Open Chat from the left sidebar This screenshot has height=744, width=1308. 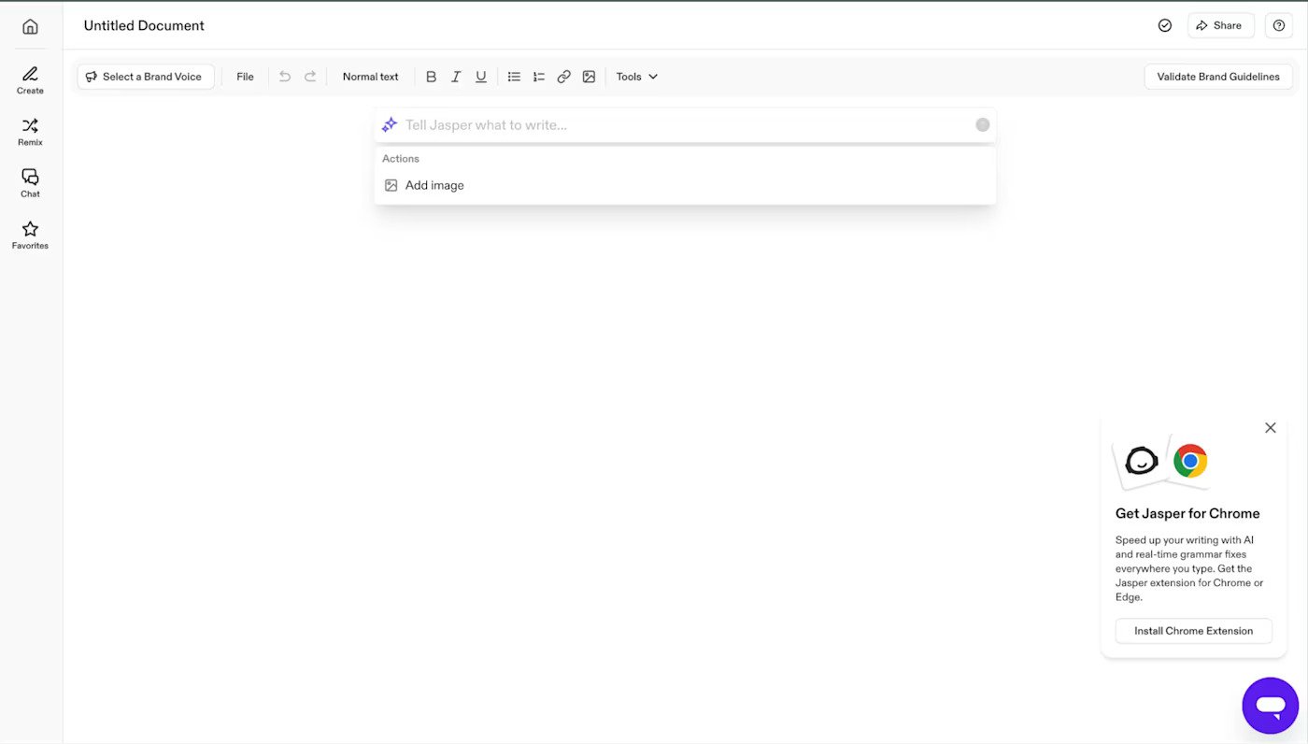coord(29,182)
